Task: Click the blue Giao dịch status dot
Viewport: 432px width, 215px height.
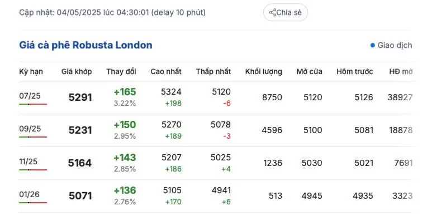Action: click(373, 45)
